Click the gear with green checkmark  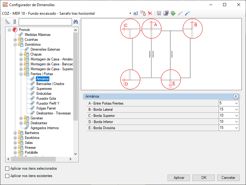click(173, 13)
